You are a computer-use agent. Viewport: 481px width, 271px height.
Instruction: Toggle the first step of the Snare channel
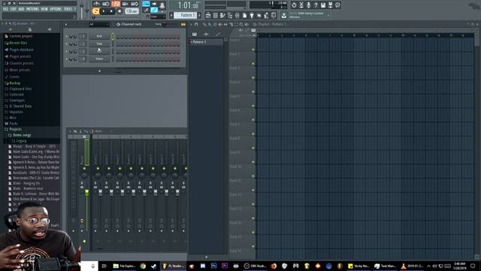118,59
